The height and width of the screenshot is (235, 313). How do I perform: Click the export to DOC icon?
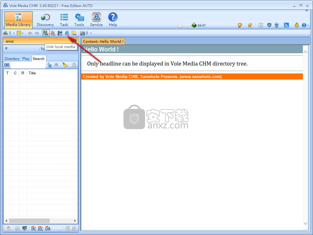click(41, 228)
